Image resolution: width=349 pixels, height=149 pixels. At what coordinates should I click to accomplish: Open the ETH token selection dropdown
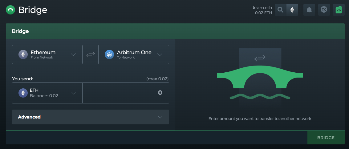tap(47, 93)
